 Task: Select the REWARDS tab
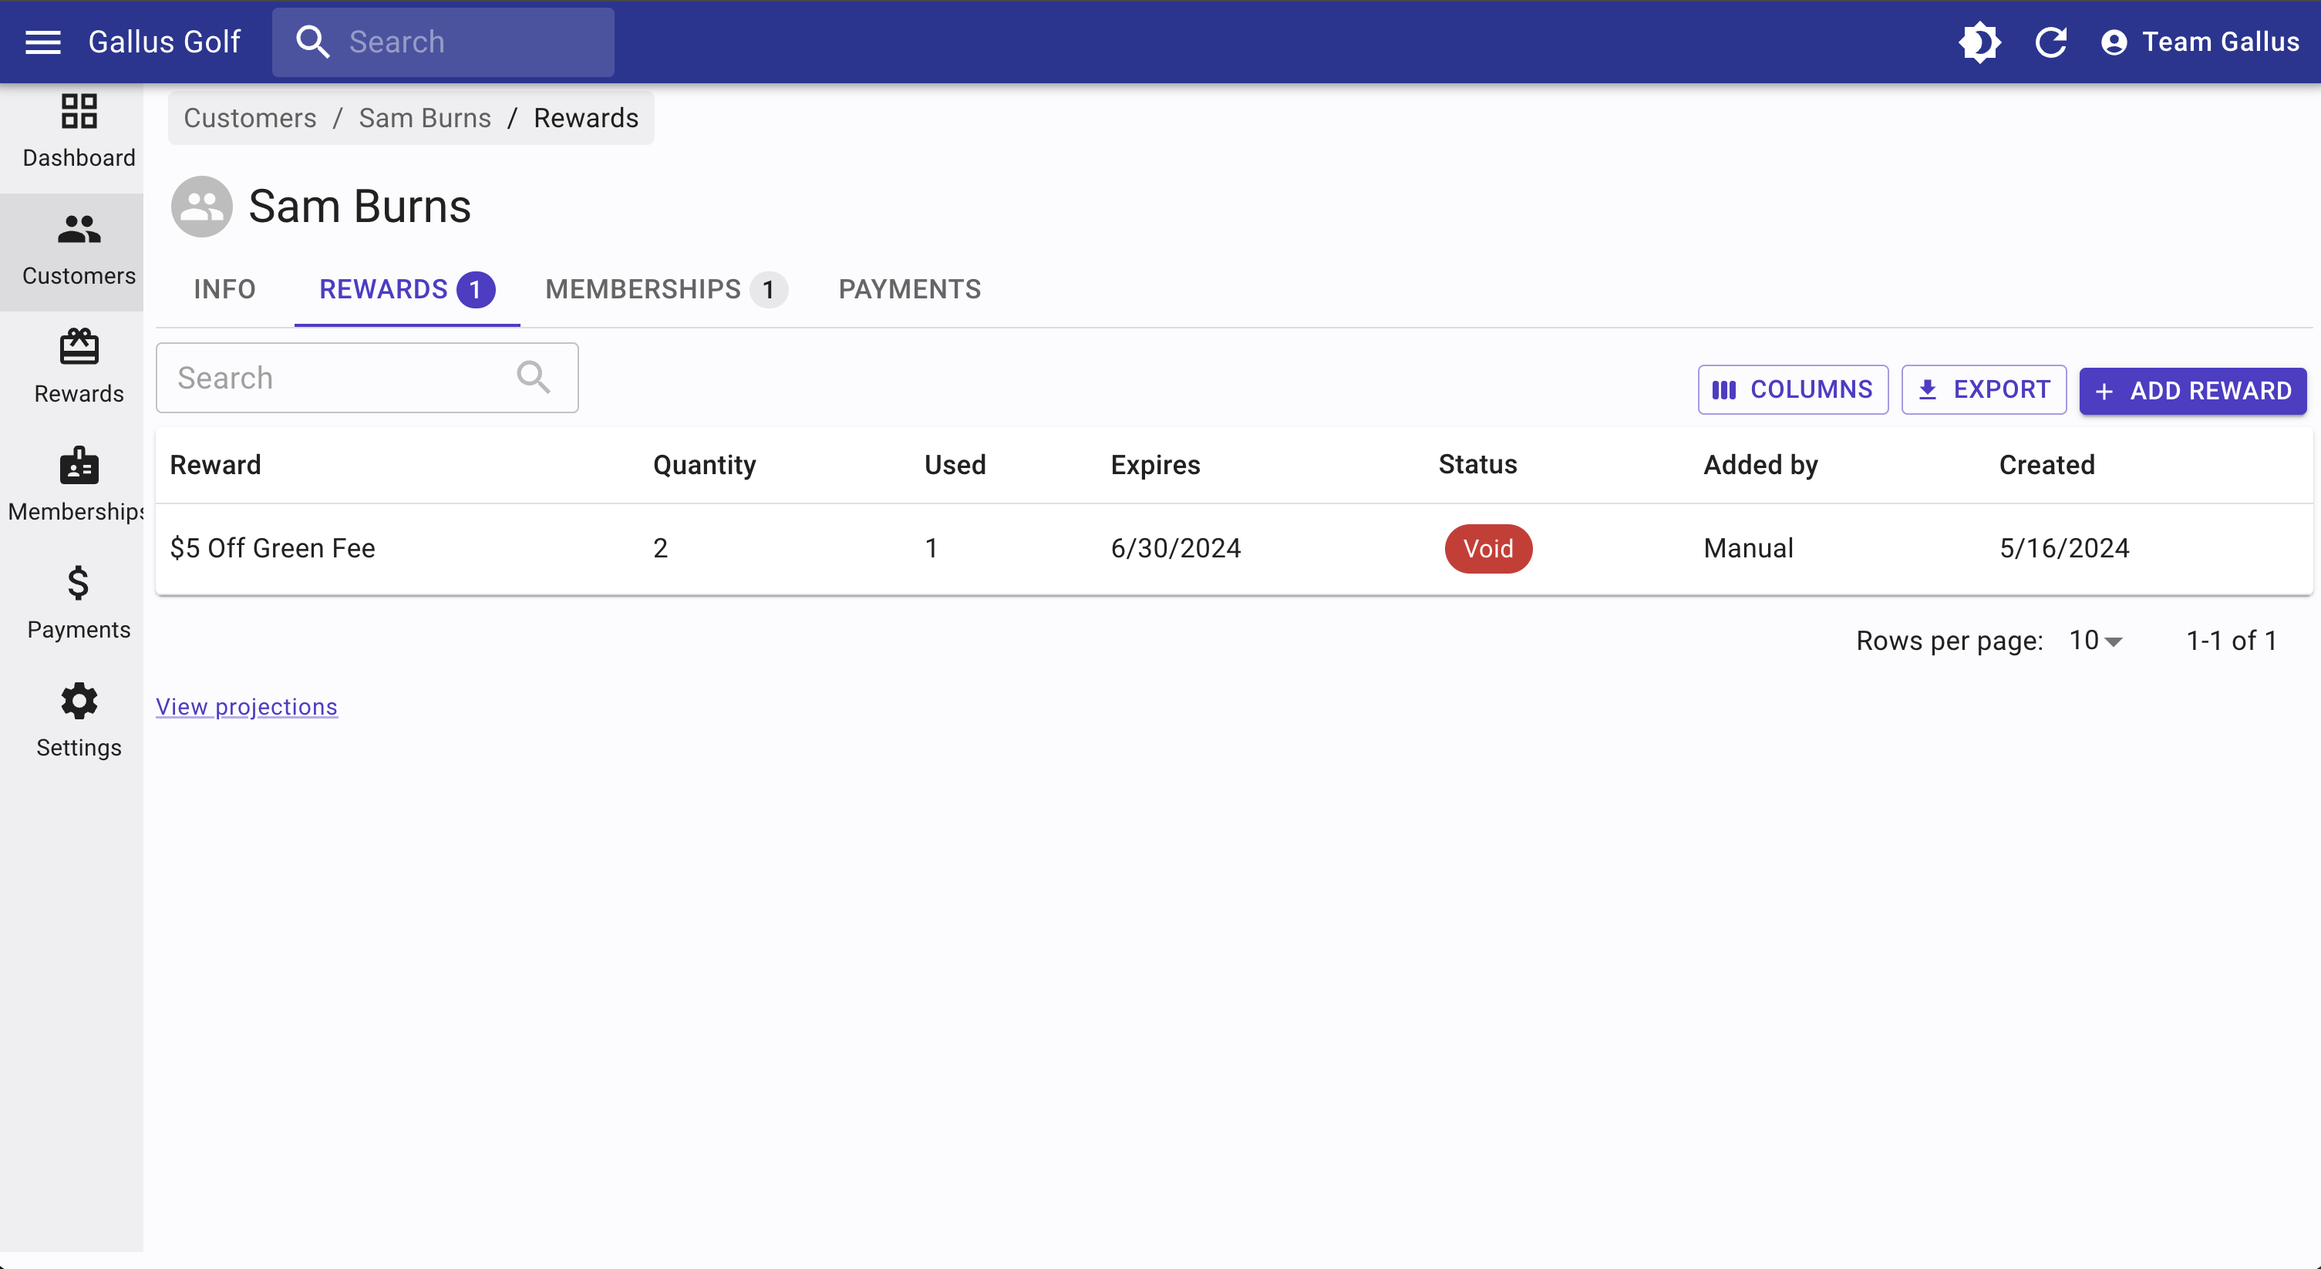pos(406,289)
